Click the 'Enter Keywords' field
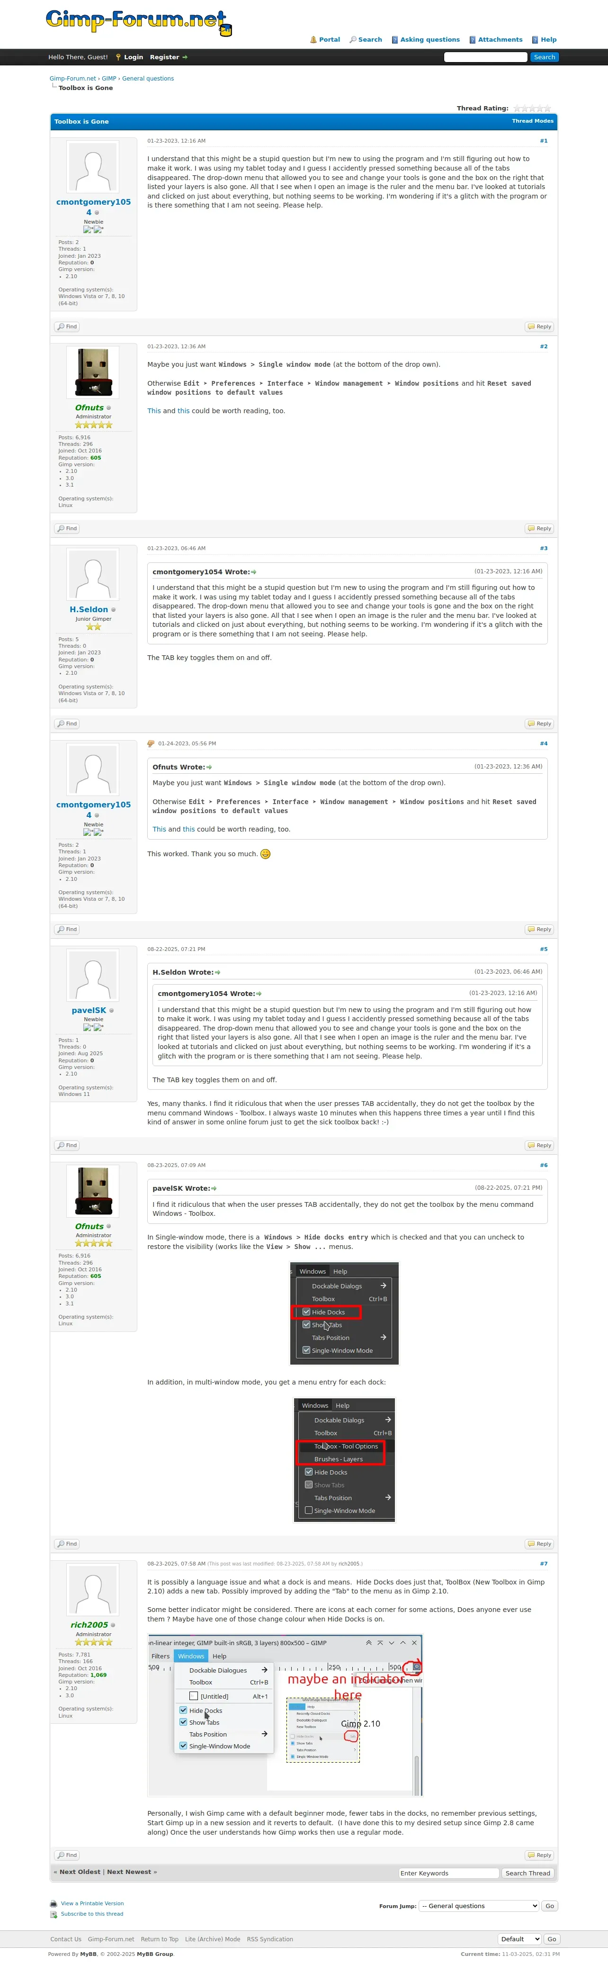608x1964 pixels. [x=448, y=1873]
